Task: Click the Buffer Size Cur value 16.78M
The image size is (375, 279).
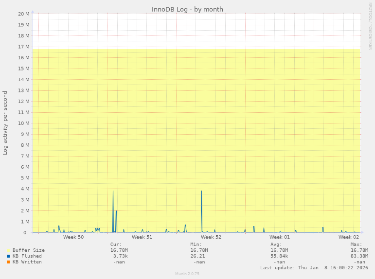Action: (x=119, y=250)
